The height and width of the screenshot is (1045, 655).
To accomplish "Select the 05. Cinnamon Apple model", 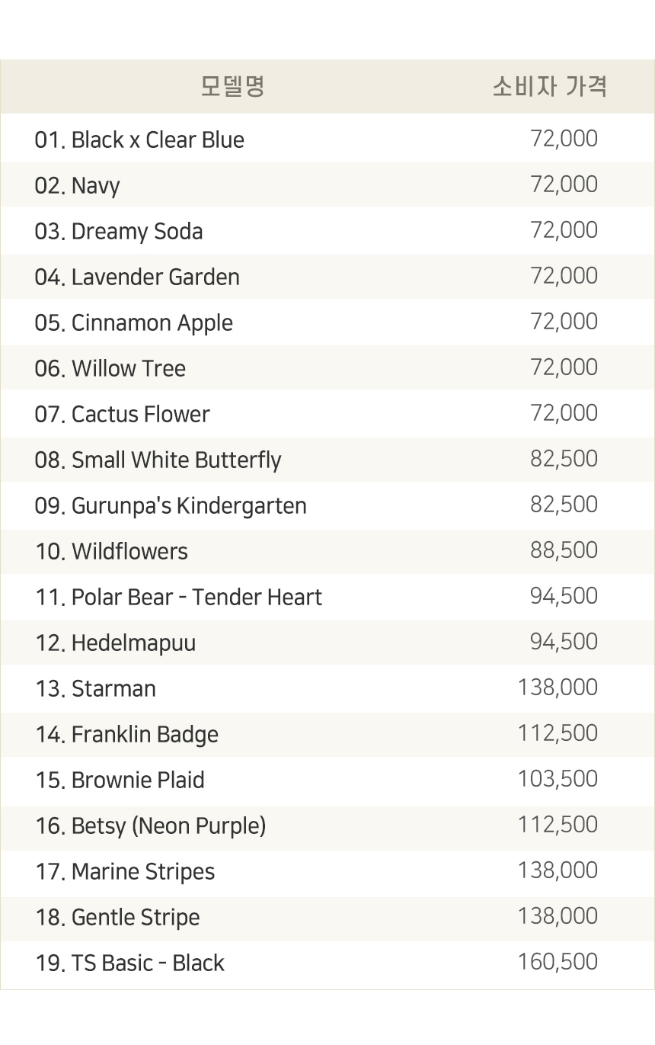I will click(x=134, y=323).
